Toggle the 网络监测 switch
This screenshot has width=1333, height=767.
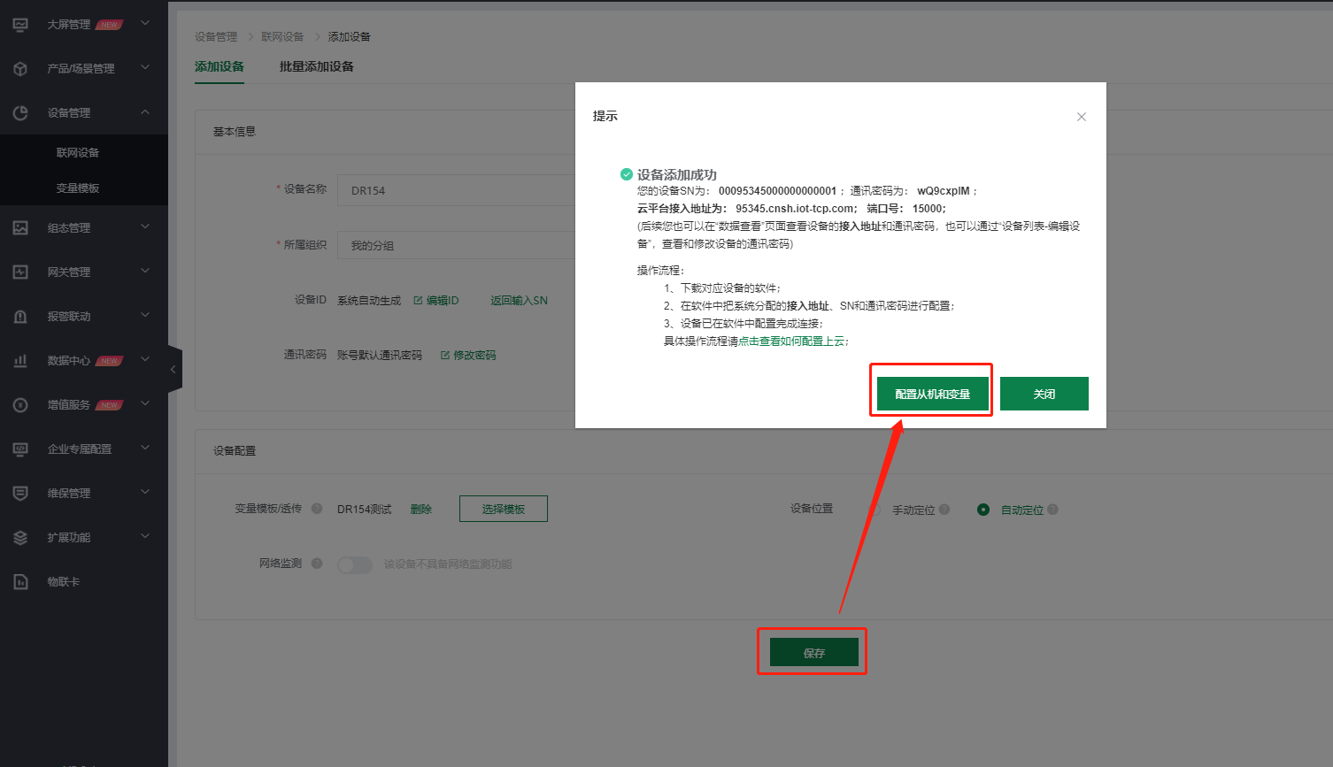point(355,564)
